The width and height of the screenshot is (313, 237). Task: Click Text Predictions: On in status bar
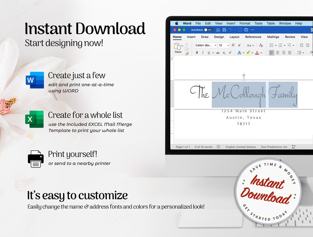click(x=274, y=147)
